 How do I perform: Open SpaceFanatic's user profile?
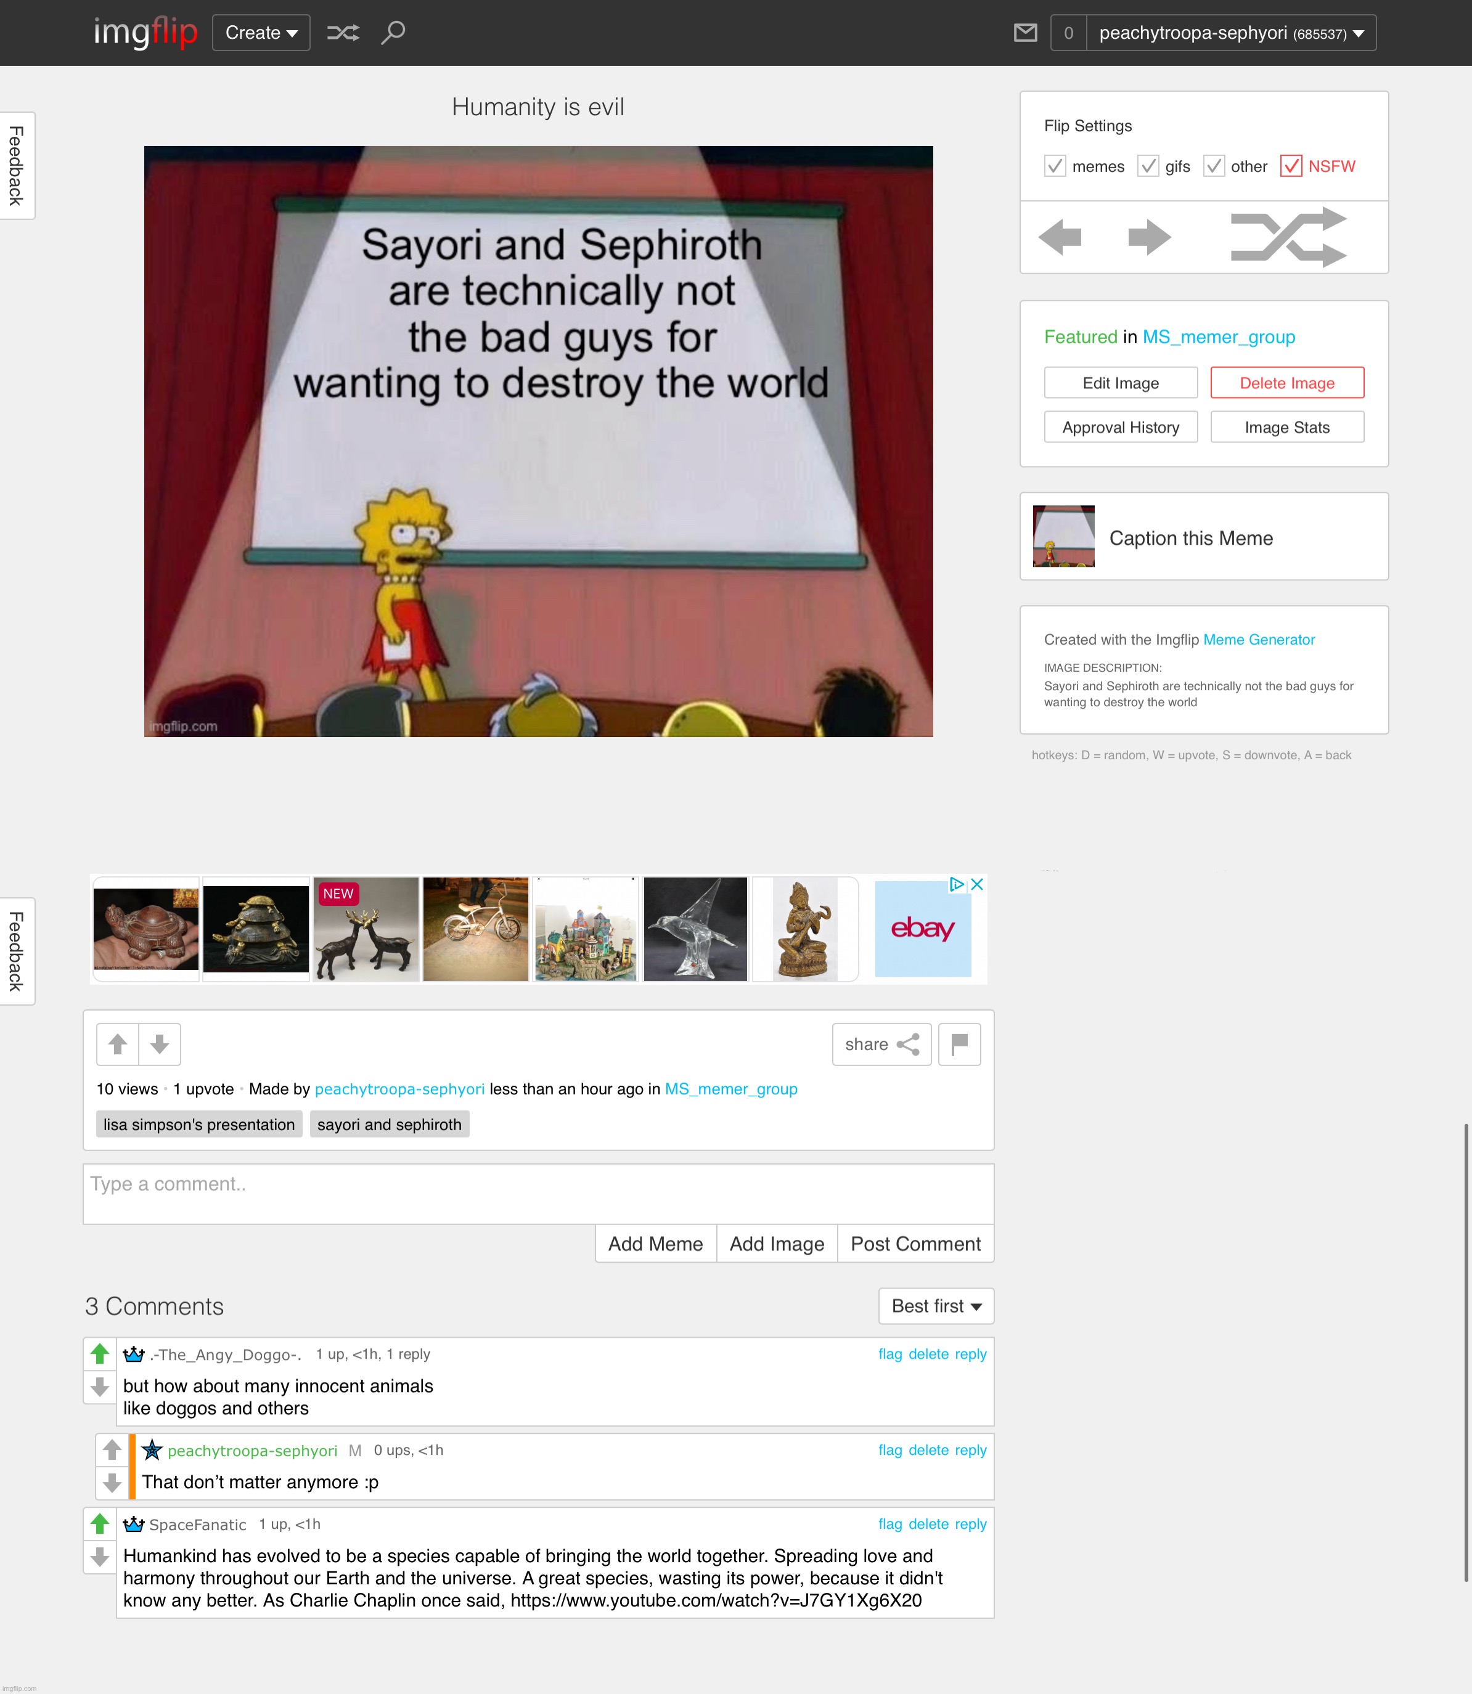click(198, 1525)
